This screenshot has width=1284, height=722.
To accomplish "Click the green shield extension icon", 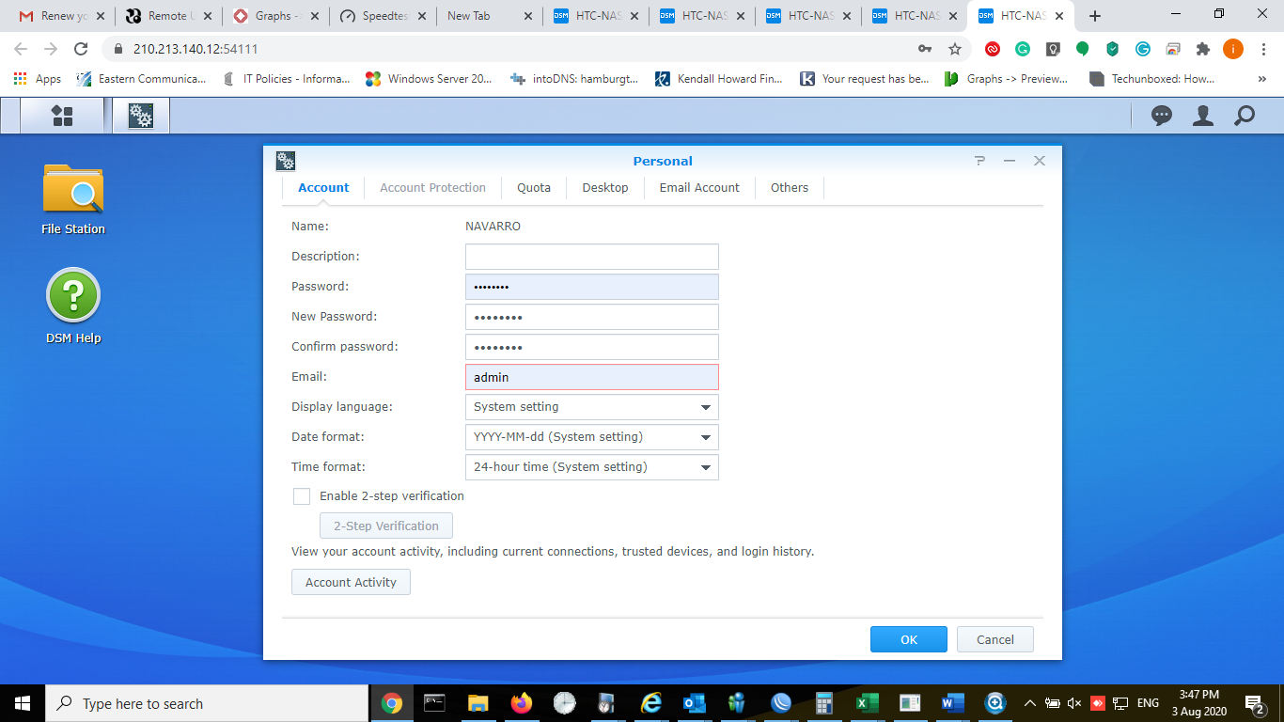I will [x=1113, y=49].
